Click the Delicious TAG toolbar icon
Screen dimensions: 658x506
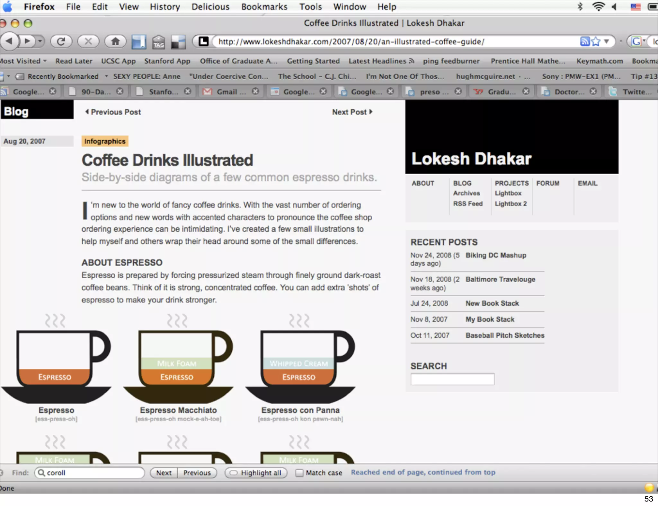158,42
